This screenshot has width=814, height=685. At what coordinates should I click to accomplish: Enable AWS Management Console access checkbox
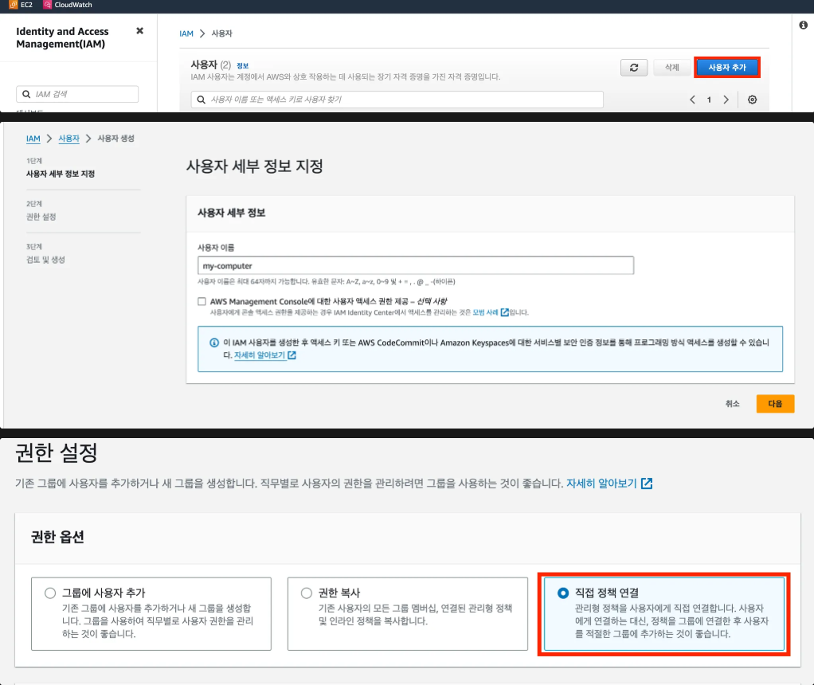click(202, 301)
